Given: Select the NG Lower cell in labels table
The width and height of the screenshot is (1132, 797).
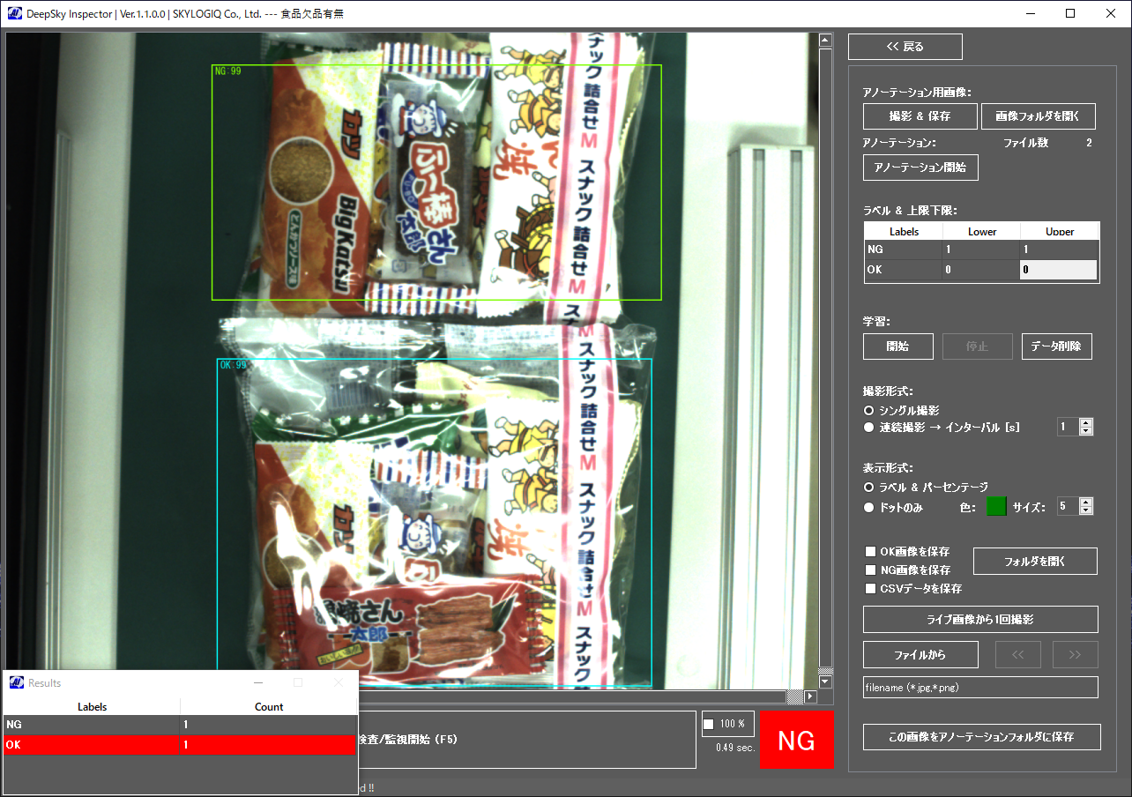Looking at the screenshot, I should pyautogui.click(x=981, y=250).
